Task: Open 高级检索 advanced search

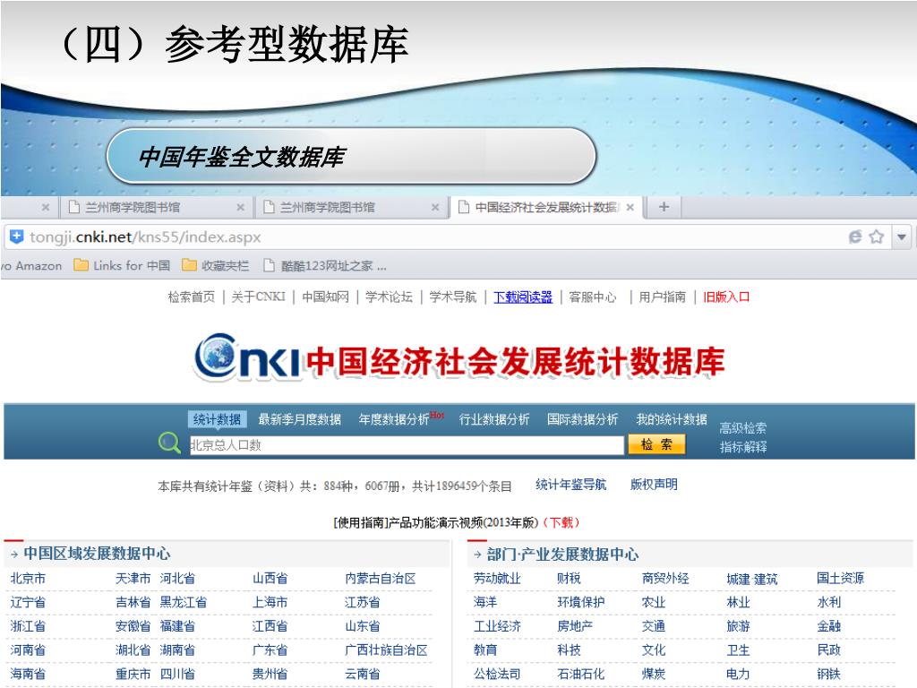Action: coord(742,427)
